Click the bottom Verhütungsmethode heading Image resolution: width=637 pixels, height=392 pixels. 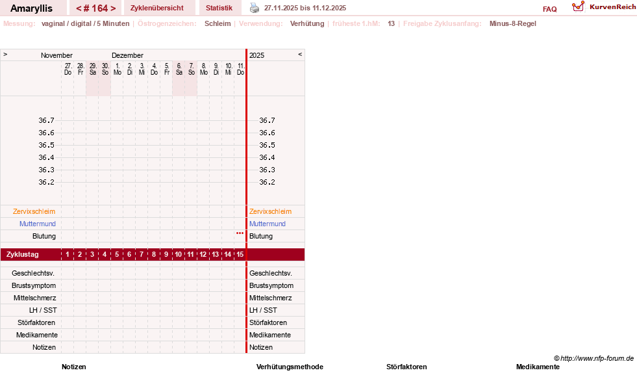[x=290, y=367]
